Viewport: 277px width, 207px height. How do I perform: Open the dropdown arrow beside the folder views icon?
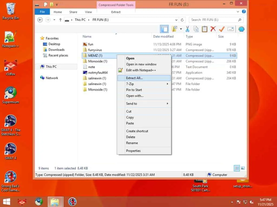coord(181,29)
